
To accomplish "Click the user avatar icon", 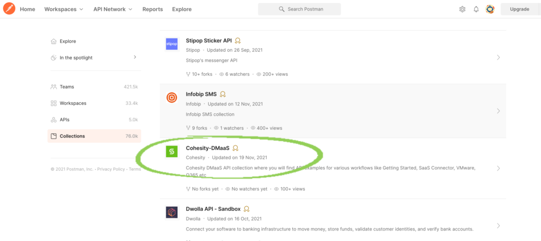I will (x=490, y=9).
